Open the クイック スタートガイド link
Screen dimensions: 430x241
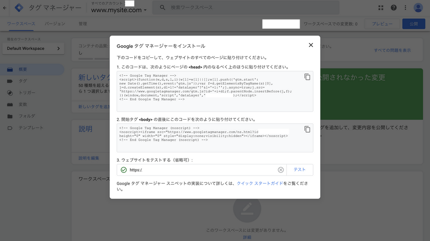click(x=260, y=184)
